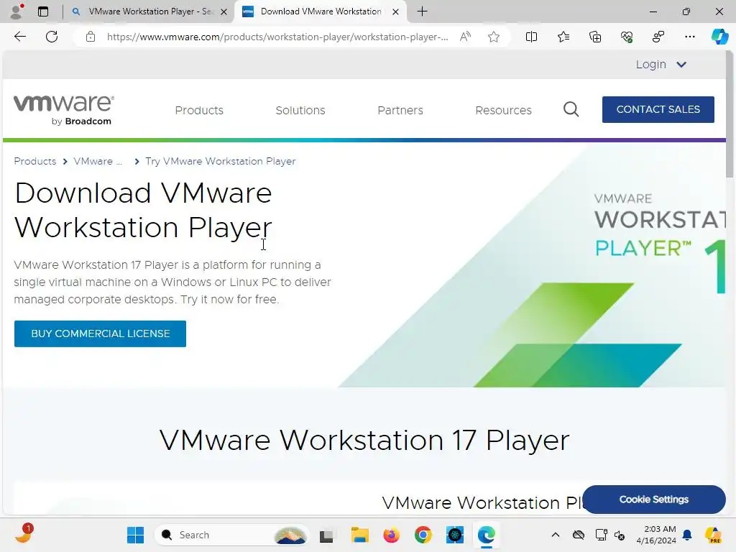Click the taskbar Search box
The height and width of the screenshot is (552, 736).
[x=232, y=535]
